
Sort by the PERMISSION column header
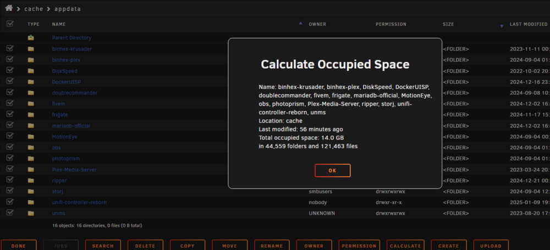(391, 24)
